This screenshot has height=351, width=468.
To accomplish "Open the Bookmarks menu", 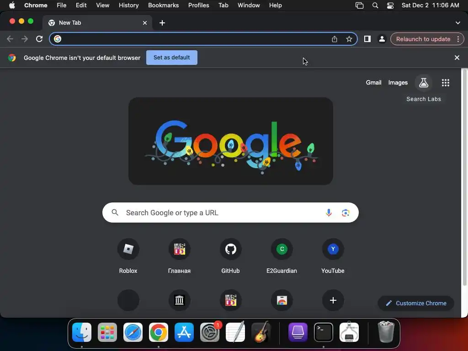I will click(x=163, y=5).
